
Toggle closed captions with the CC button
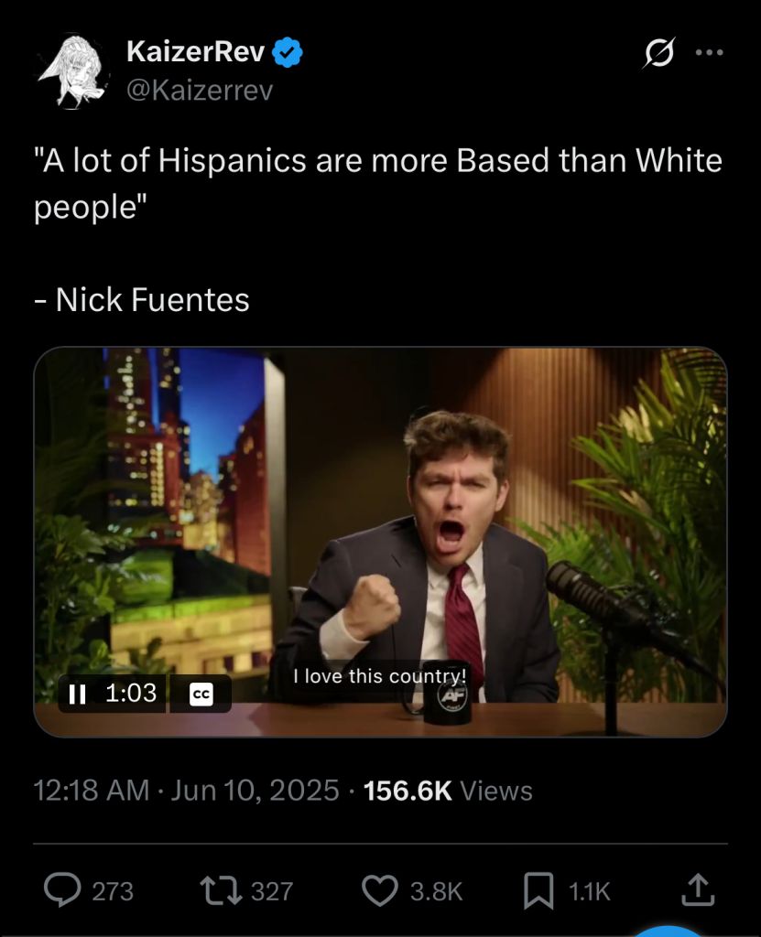(x=201, y=694)
